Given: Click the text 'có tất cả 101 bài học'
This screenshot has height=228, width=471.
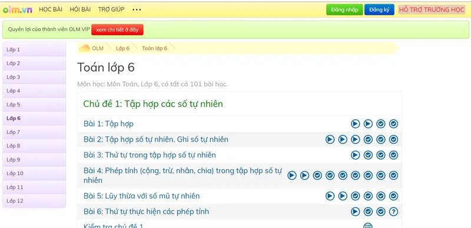Looking at the screenshot, I should pyautogui.click(x=194, y=84).
